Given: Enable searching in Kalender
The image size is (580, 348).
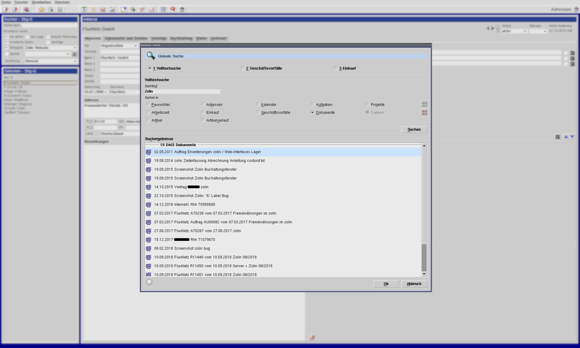Looking at the screenshot, I should (x=258, y=105).
